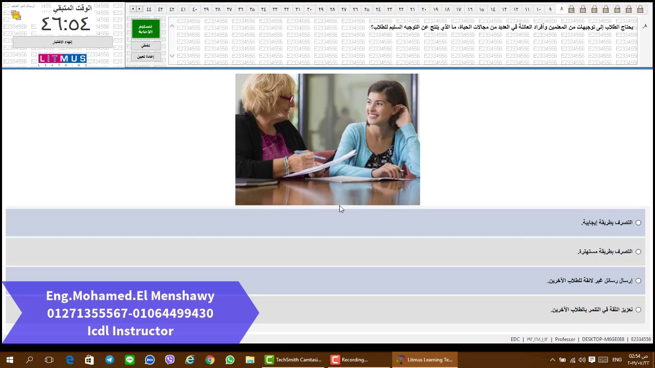
Task: Click green تسليم الإجابة submit button
Action: coord(145,29)
